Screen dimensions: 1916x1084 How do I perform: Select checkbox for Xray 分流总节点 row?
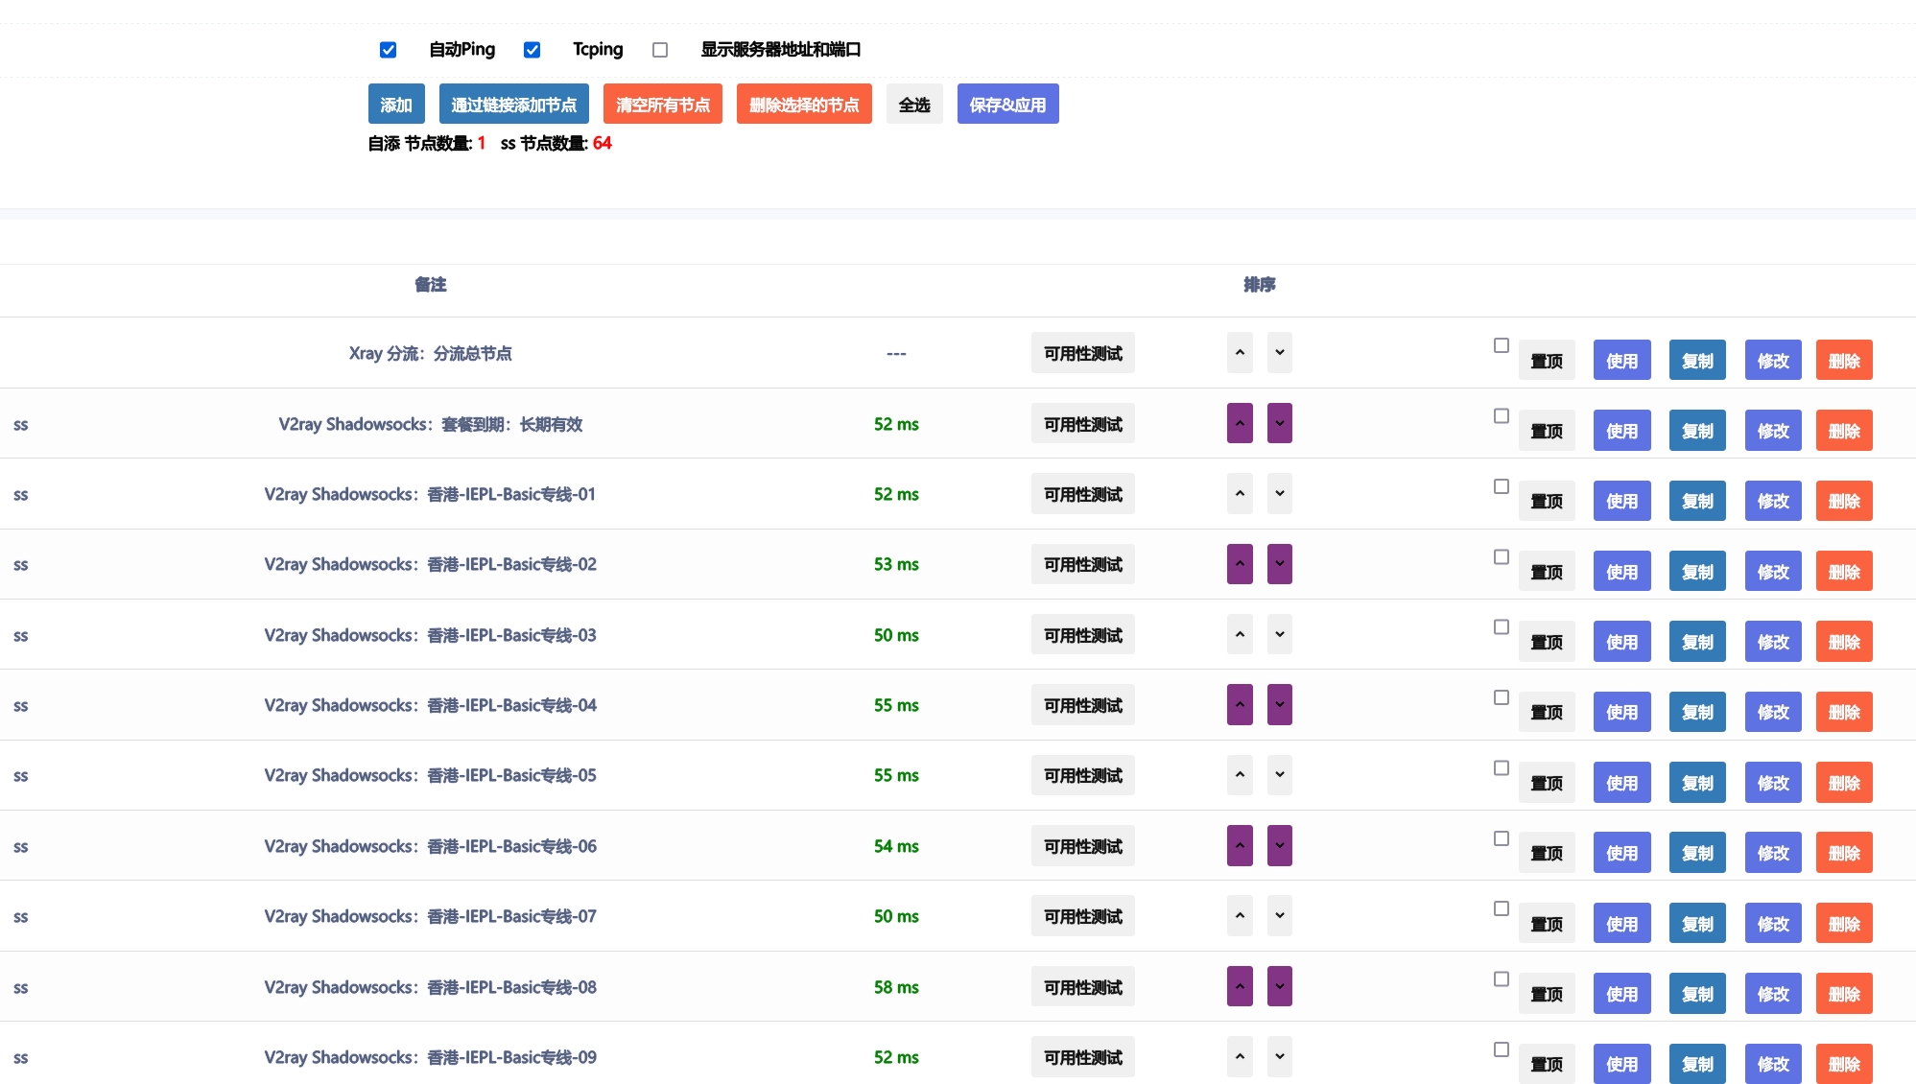(x=1502, y=345)
